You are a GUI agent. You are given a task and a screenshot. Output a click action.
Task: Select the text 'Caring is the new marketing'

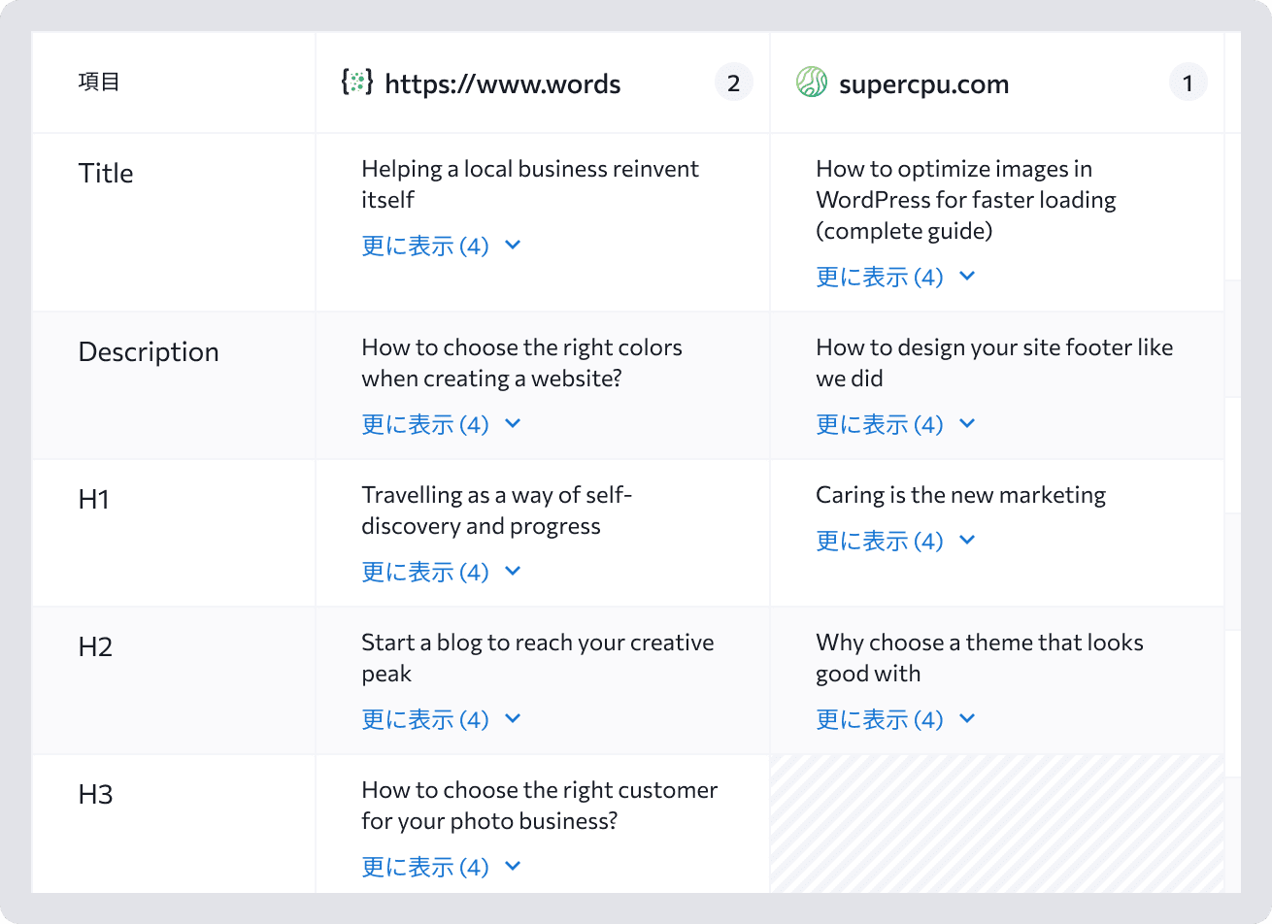pos(960,495)
